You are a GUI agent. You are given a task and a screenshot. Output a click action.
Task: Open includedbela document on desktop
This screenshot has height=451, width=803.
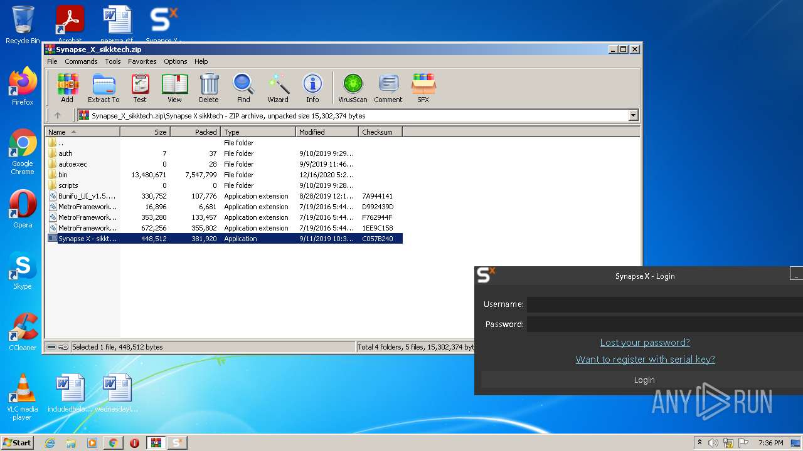click(x=70, y=393)
